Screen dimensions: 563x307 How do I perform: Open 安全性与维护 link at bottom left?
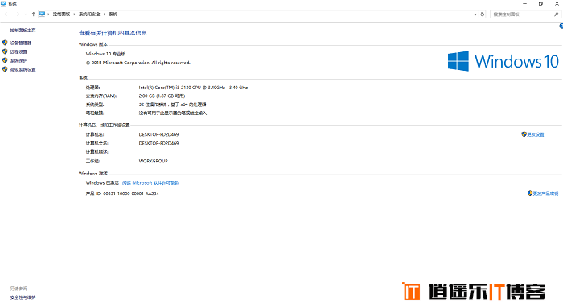click(x=23, y=297)
